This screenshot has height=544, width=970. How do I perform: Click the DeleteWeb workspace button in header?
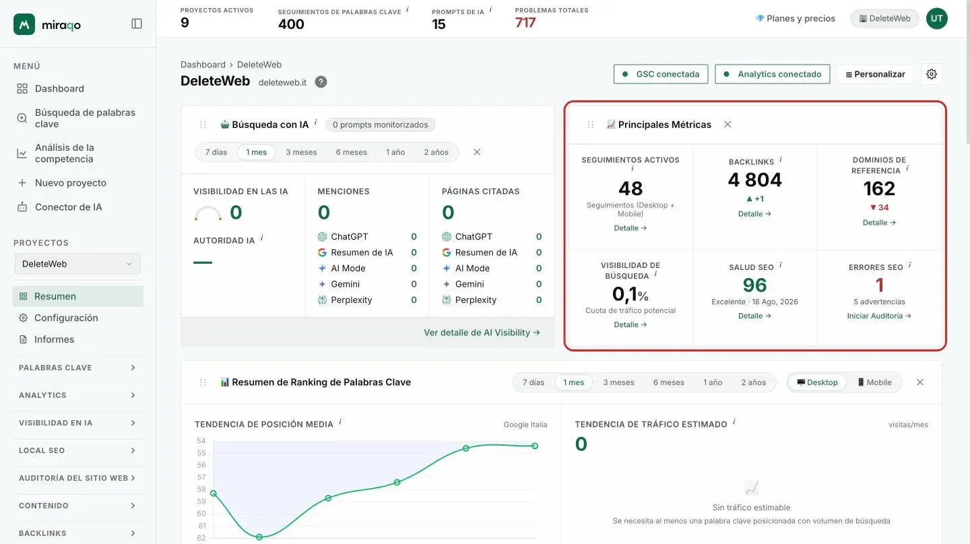pyautogui.click(x=884, y=18)
